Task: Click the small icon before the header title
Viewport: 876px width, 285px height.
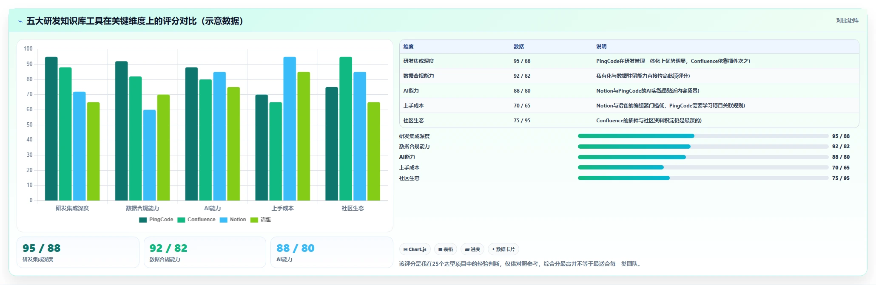Action: click(20, 21)
